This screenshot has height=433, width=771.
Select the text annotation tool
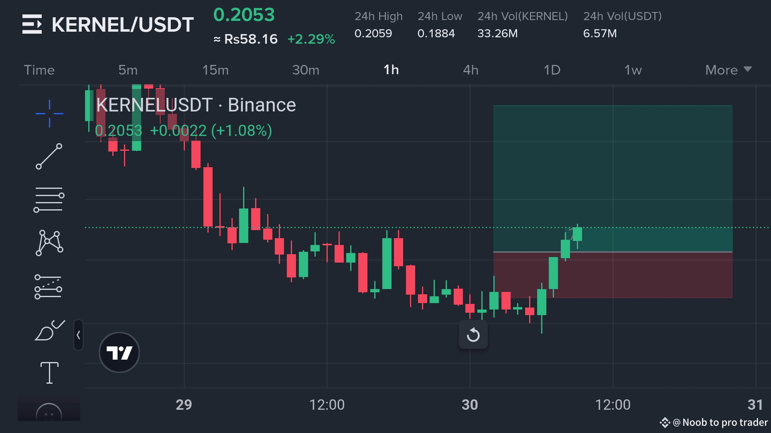tap(49, 372)
